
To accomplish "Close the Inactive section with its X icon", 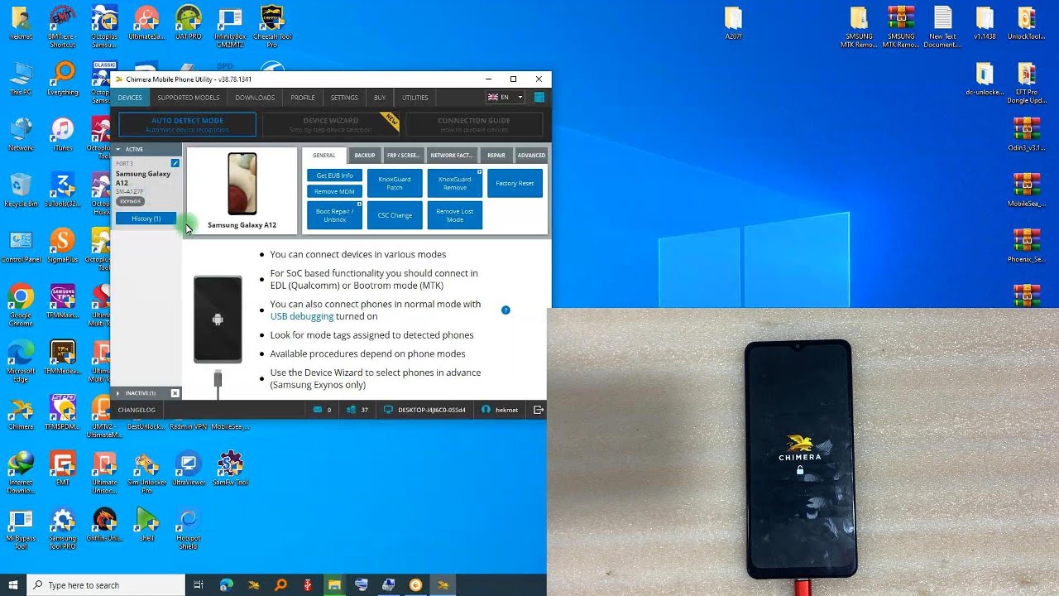I will [x=175, y=393].
